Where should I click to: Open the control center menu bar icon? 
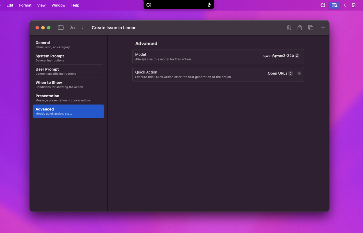tap(353, 5)
